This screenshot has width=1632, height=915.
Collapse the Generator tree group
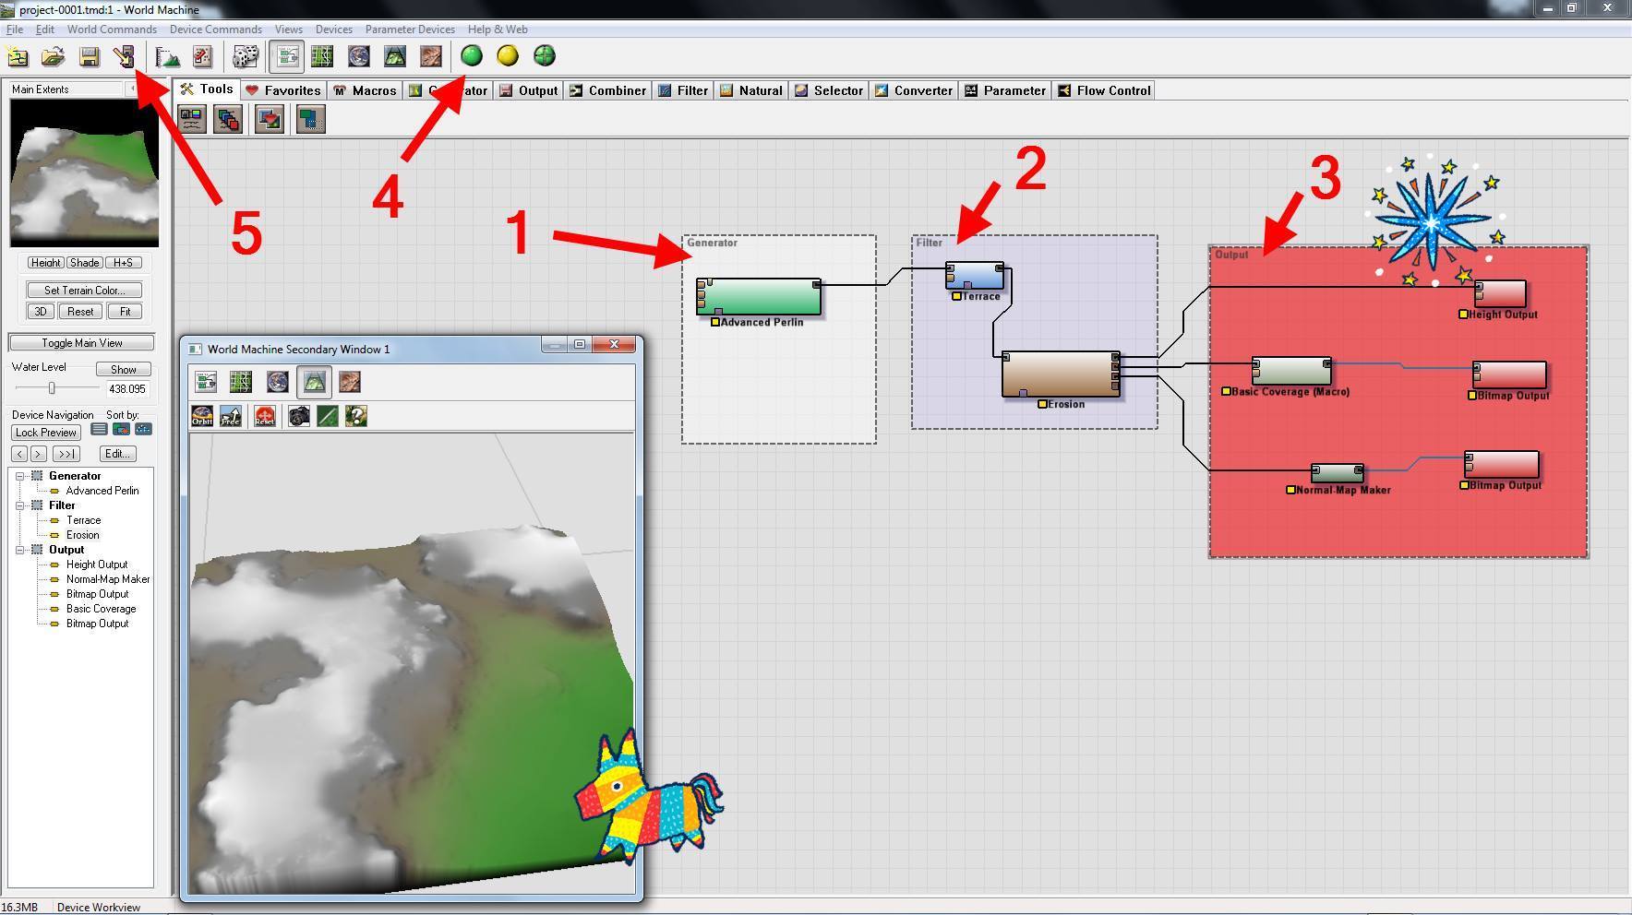(x=19, y=476)
